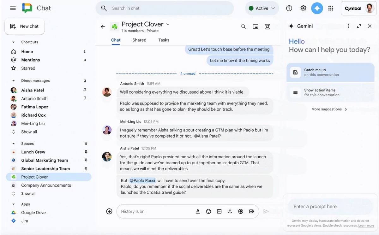This screenshot has width=379, height=235.
Task: Open the emoji picker in message composer
Action: click(x=208, y=211)
